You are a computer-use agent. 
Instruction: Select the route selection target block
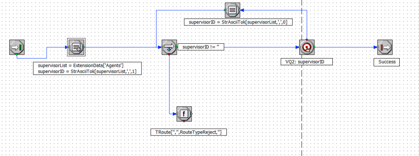[x=307, y=48]
